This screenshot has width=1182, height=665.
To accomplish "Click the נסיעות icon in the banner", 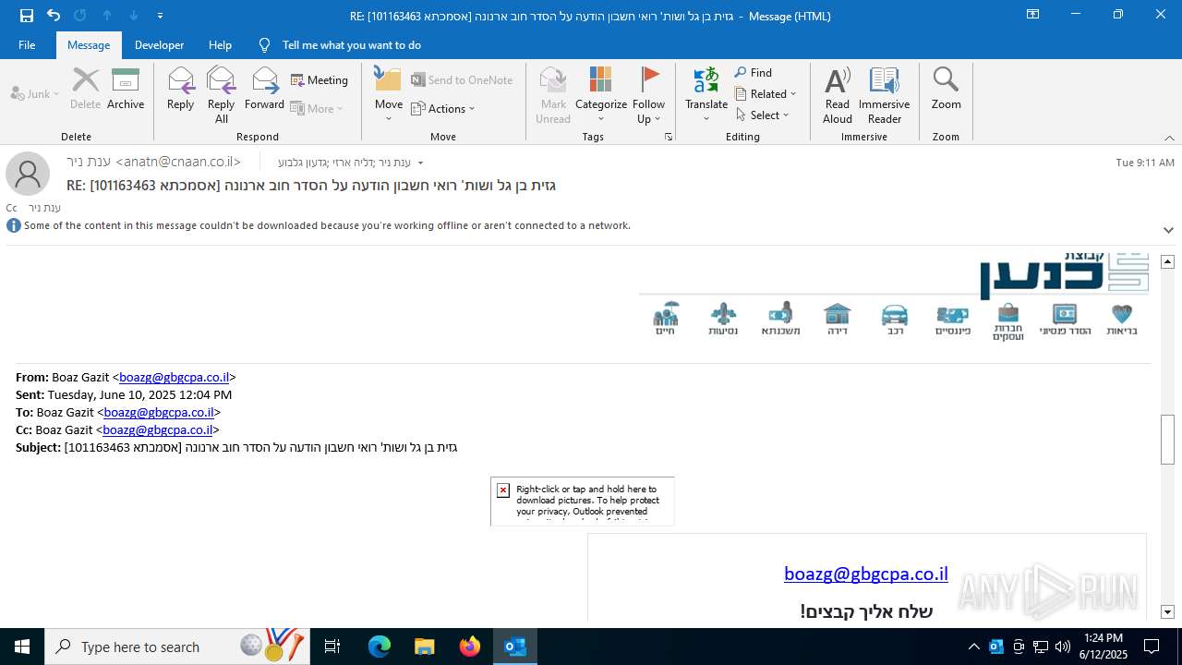I will (x=723, y=318).
